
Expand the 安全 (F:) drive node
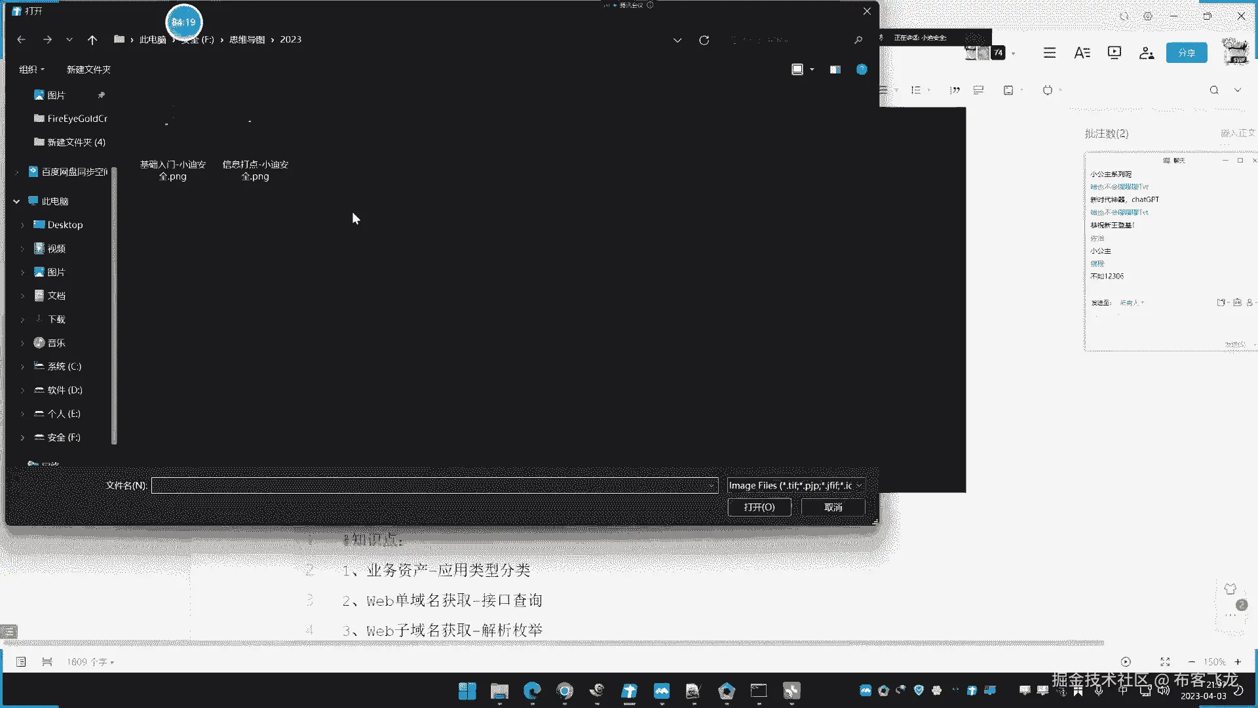pos(22,437)
